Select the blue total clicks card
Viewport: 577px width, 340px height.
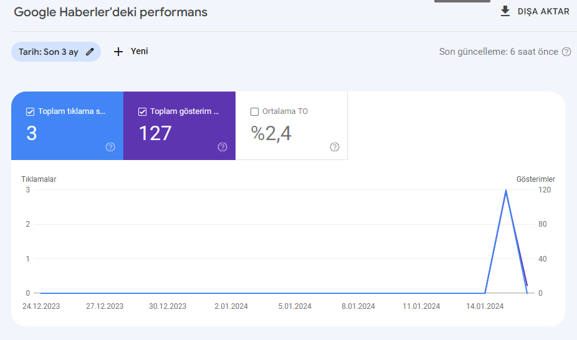(x=67, y=126)
